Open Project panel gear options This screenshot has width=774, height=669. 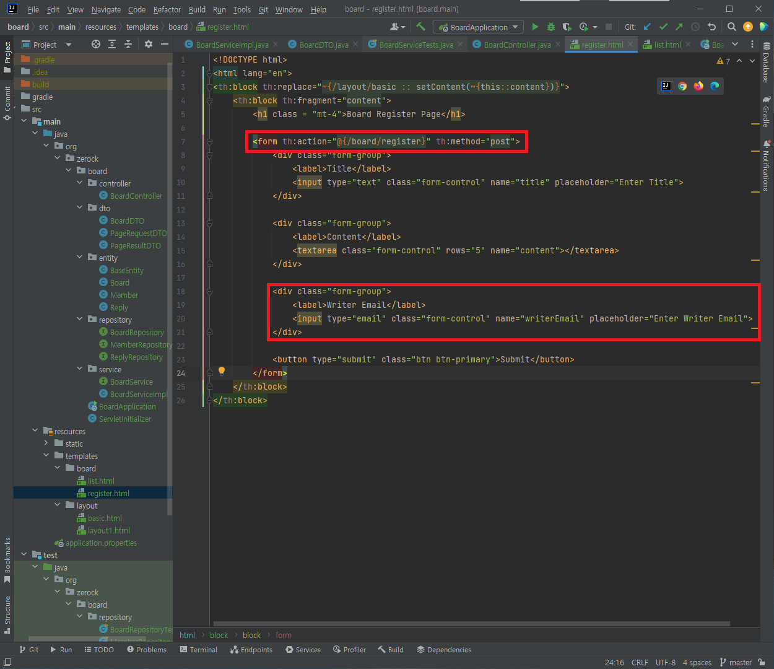[x=148, y=44]
